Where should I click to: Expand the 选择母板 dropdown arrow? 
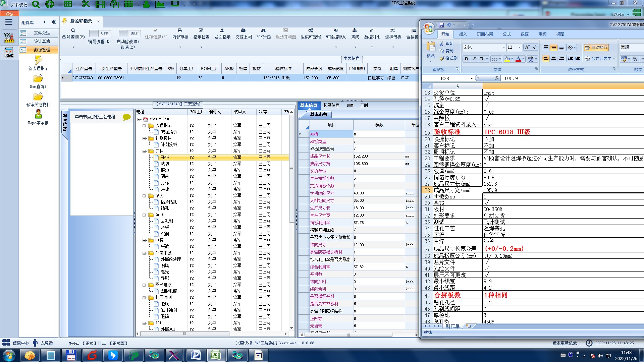click(x=393, y=47)
